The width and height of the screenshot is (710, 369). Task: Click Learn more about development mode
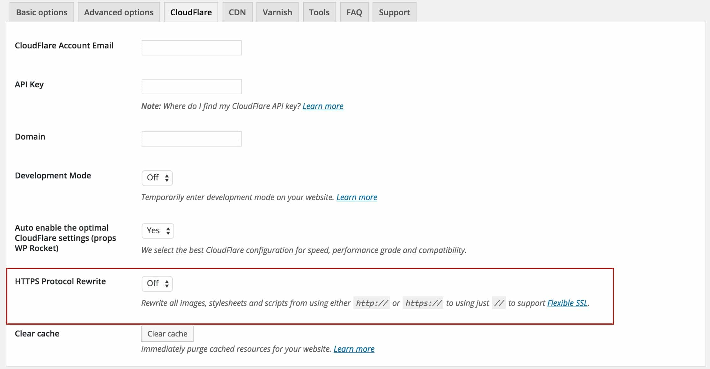click(357, 197)
